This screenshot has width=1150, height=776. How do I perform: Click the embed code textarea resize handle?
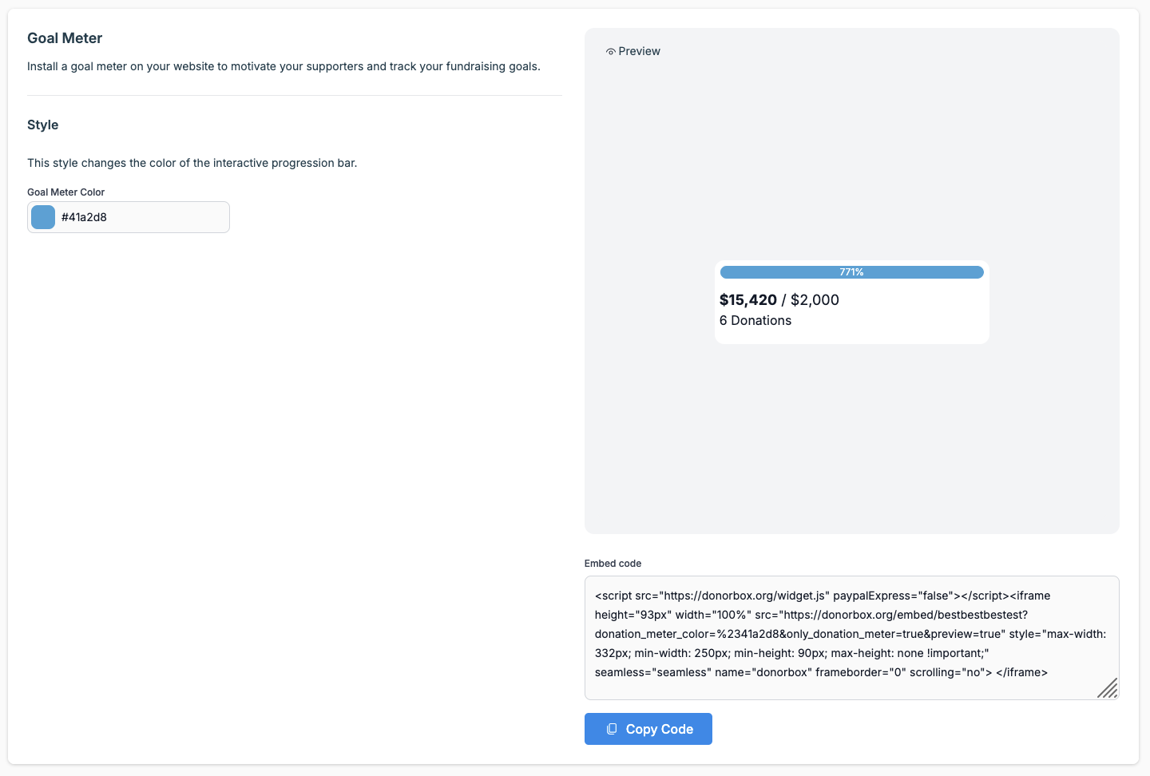[x=1108, y=688]
